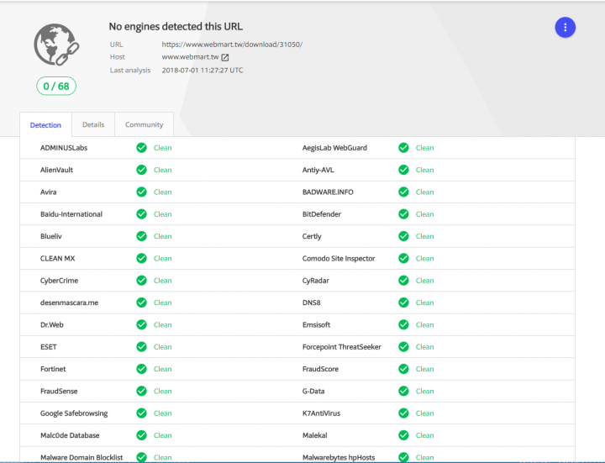Click the green check icon for BitDefender

coord(404,214)
